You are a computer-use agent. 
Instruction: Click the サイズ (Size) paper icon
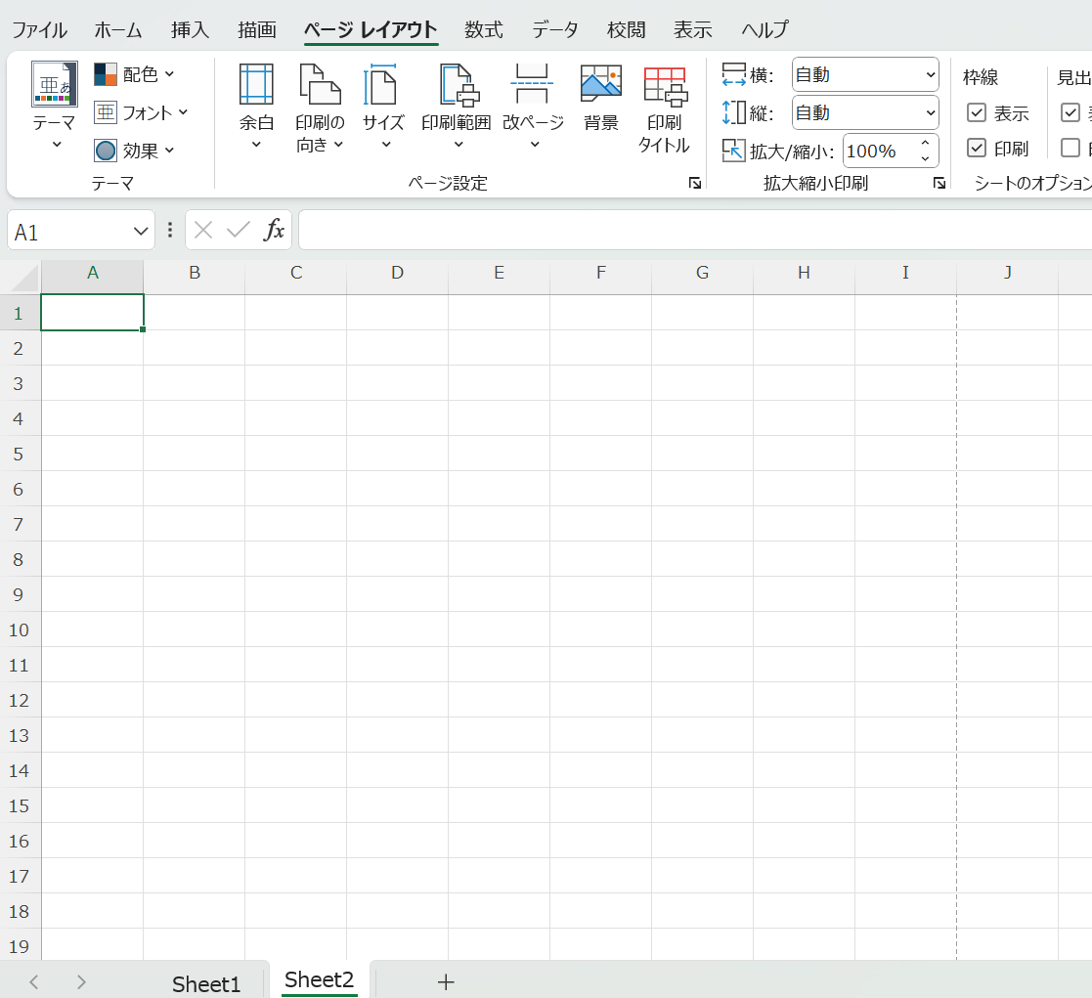(383, 85)
